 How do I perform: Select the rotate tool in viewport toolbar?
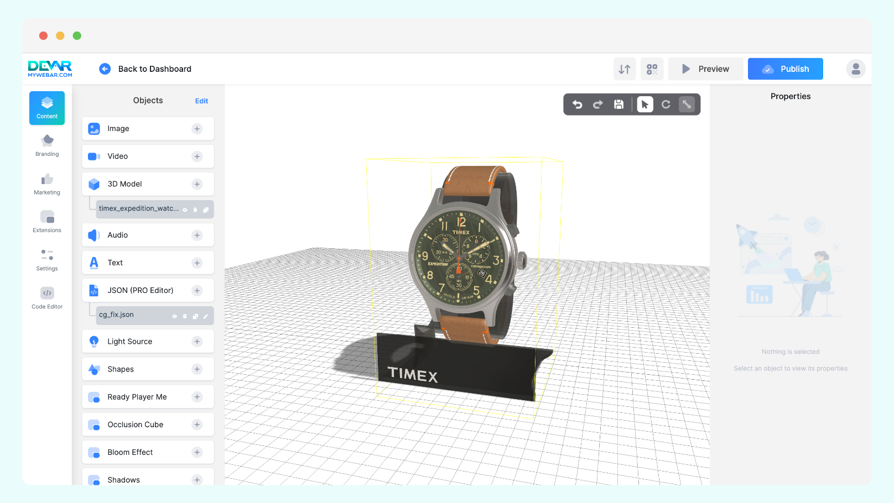666,104
